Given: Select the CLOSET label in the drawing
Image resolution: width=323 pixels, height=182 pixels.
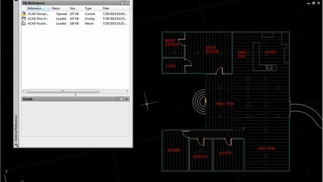Looking at the screenshot, I should [x=171, y=66].
